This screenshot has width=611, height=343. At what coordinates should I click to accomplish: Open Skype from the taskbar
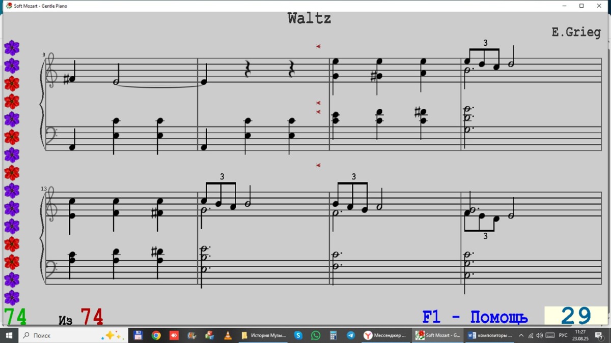tap(298, 335)
